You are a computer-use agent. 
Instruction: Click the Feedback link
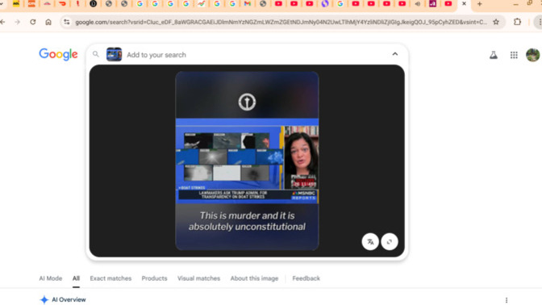point(306,278)
